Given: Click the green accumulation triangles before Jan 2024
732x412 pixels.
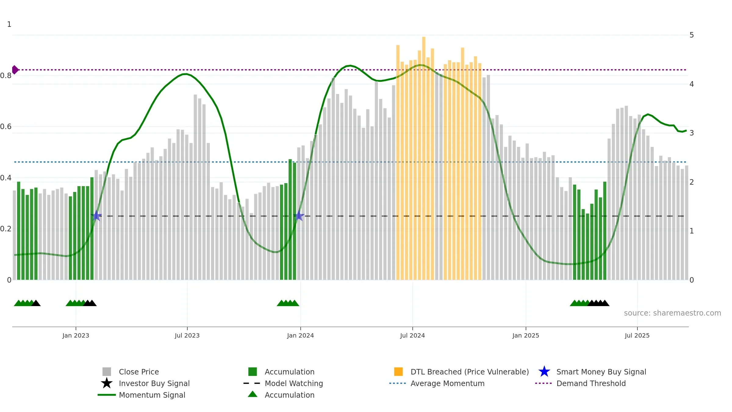Looking at the screenshot, I should click(x=288, y=303).
